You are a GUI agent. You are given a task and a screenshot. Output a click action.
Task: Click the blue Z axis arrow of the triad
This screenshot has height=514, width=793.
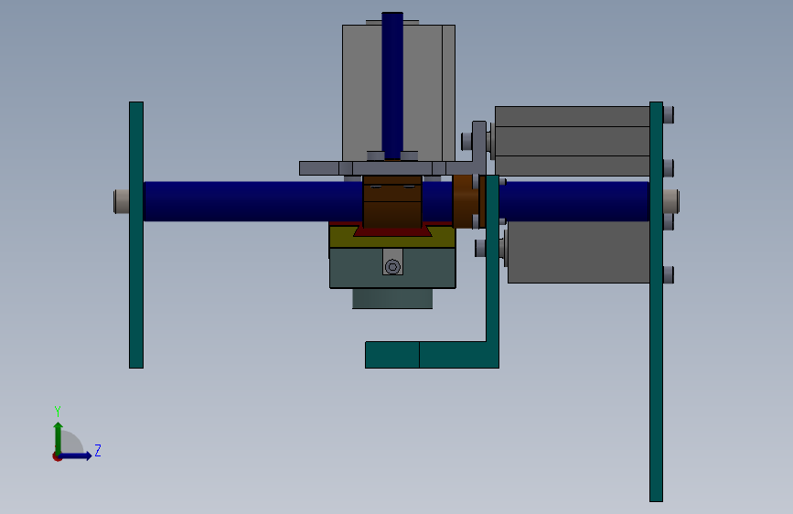click(76, 455)
